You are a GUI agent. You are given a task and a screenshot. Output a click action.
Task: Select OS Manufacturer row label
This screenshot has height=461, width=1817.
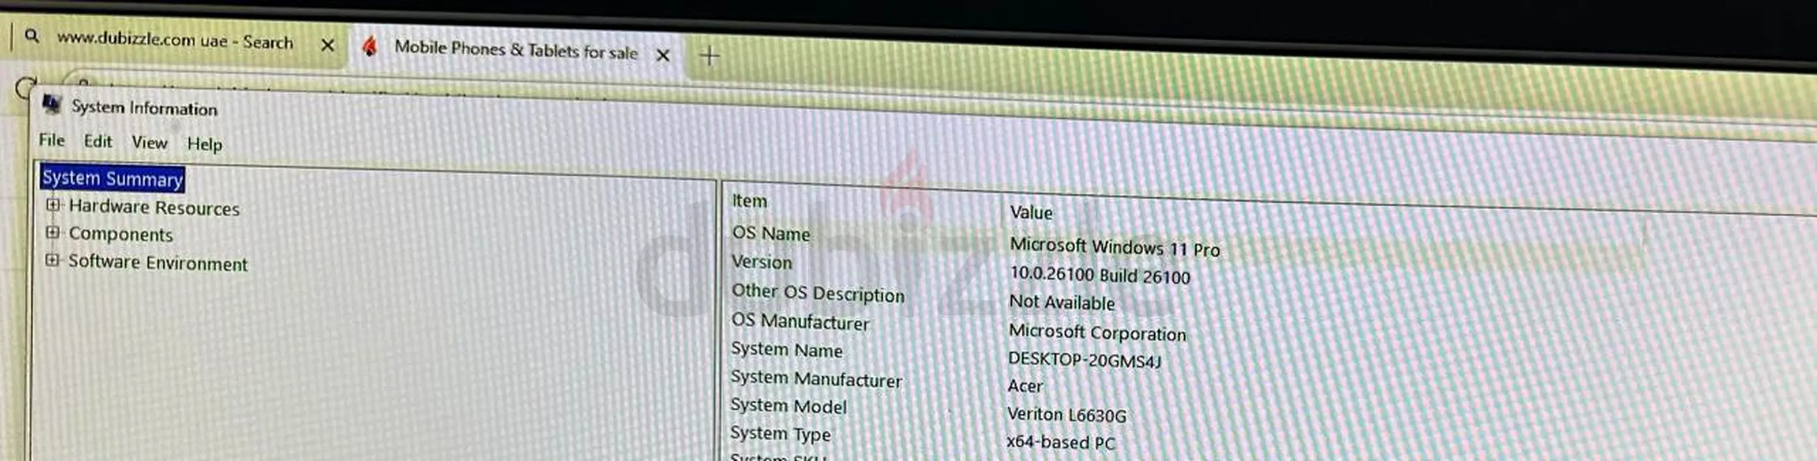point(801,322)
